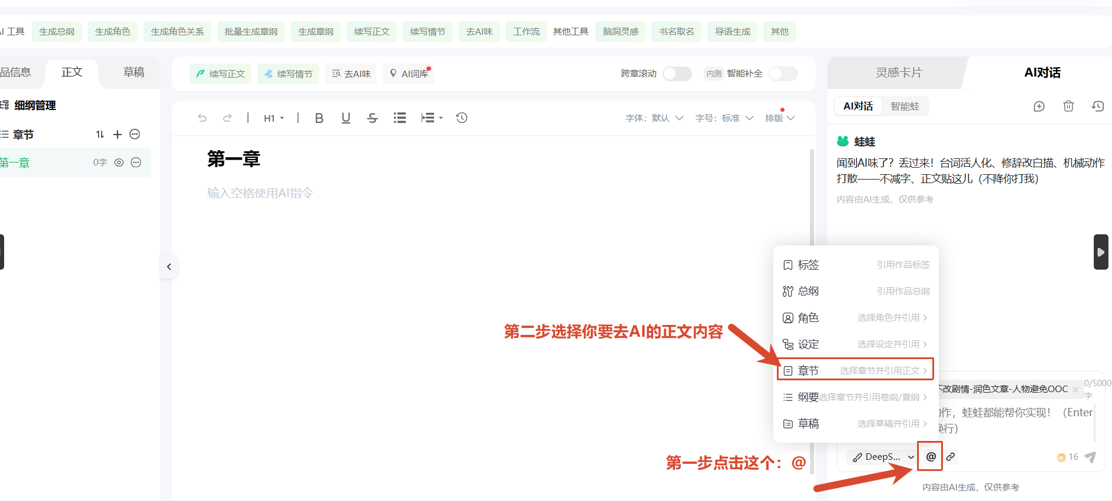Viewport: 1112px width, 501px height.
Task: Apply bold formatting with B icon
Action: point(319,118)
